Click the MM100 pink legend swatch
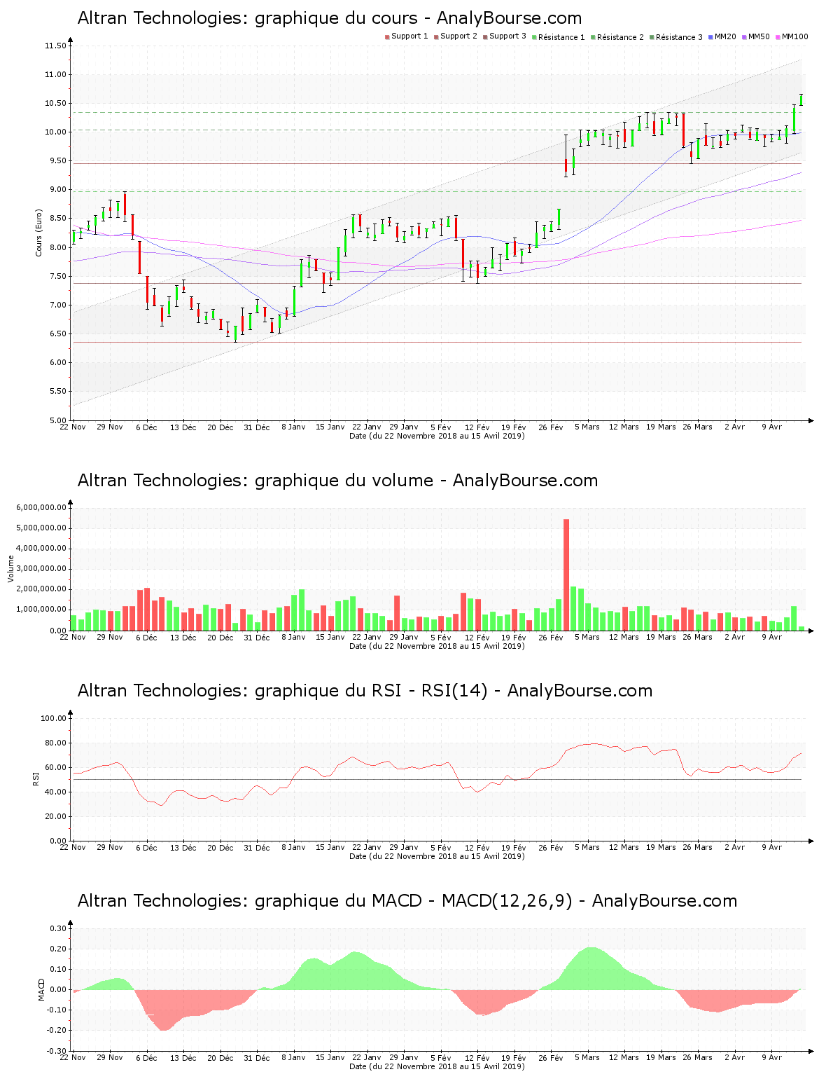Image resolution: width=840 pixels, height=1086 pixels. coord(778,37)
